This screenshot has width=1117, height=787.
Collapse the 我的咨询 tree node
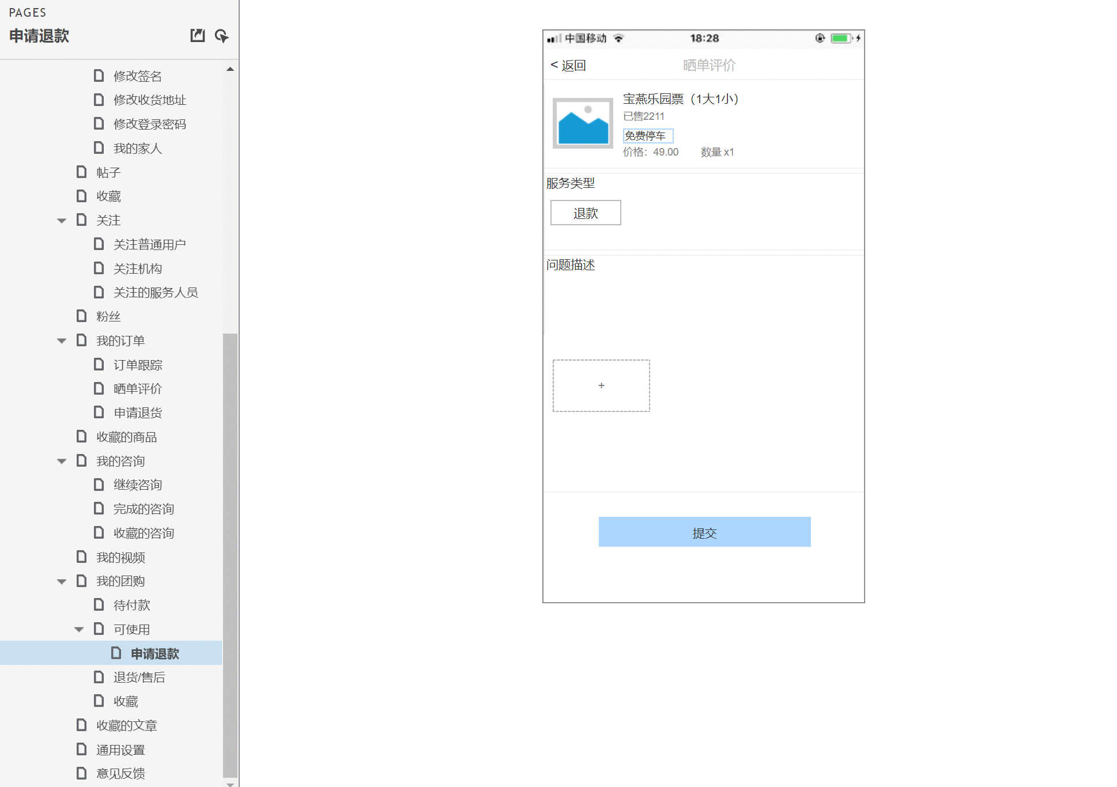[x=62, y=461]
